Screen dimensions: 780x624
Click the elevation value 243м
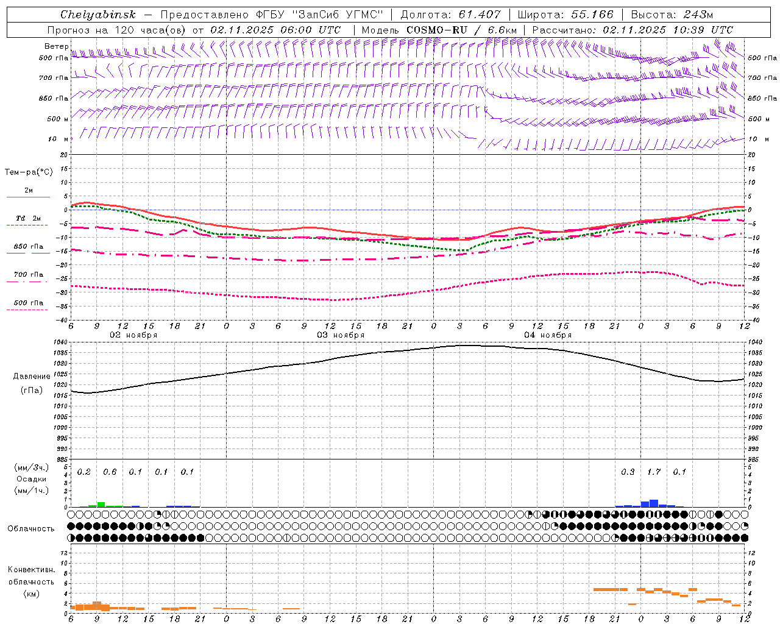pos(698,15)
